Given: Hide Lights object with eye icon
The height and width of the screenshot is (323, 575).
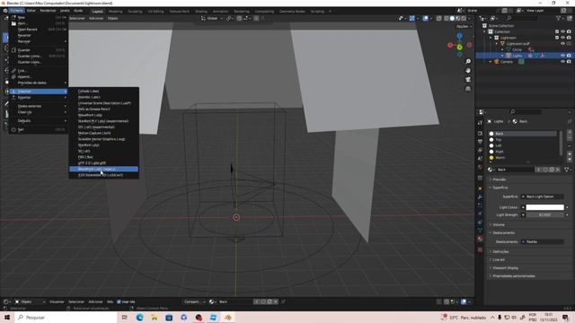Looking at the screenshot, I should 563,56.
